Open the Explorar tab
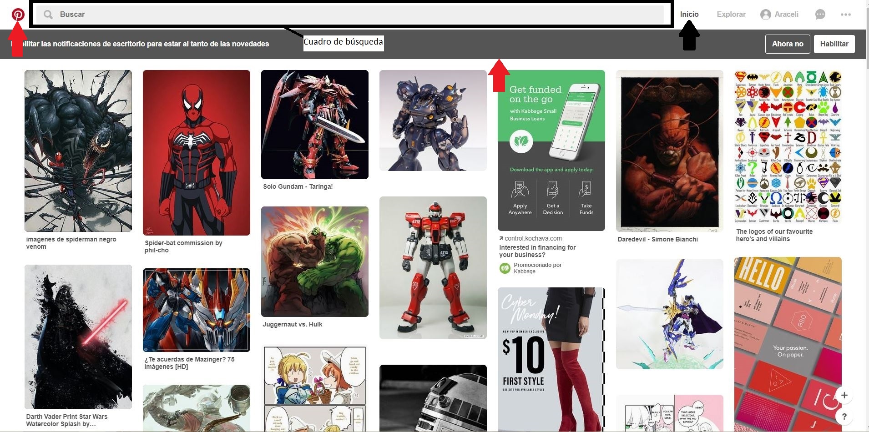This screenshot has height=432, width=869. (731, 15)
